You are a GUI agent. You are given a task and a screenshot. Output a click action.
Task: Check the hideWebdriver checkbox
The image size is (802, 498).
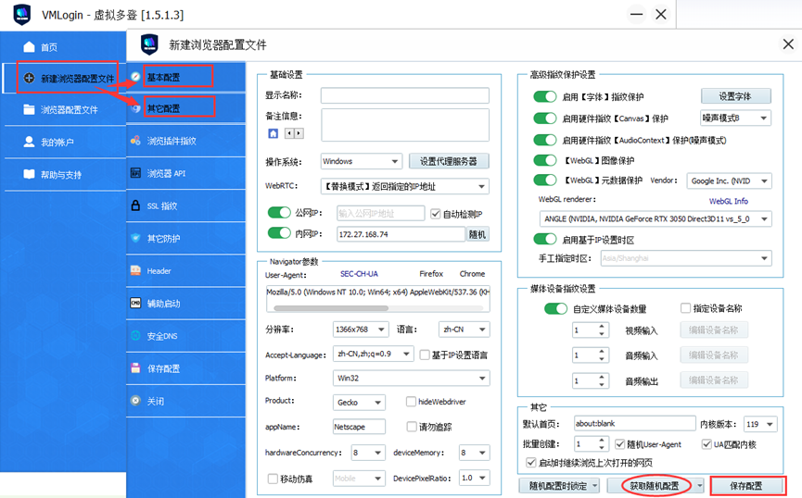click(411, 402)
